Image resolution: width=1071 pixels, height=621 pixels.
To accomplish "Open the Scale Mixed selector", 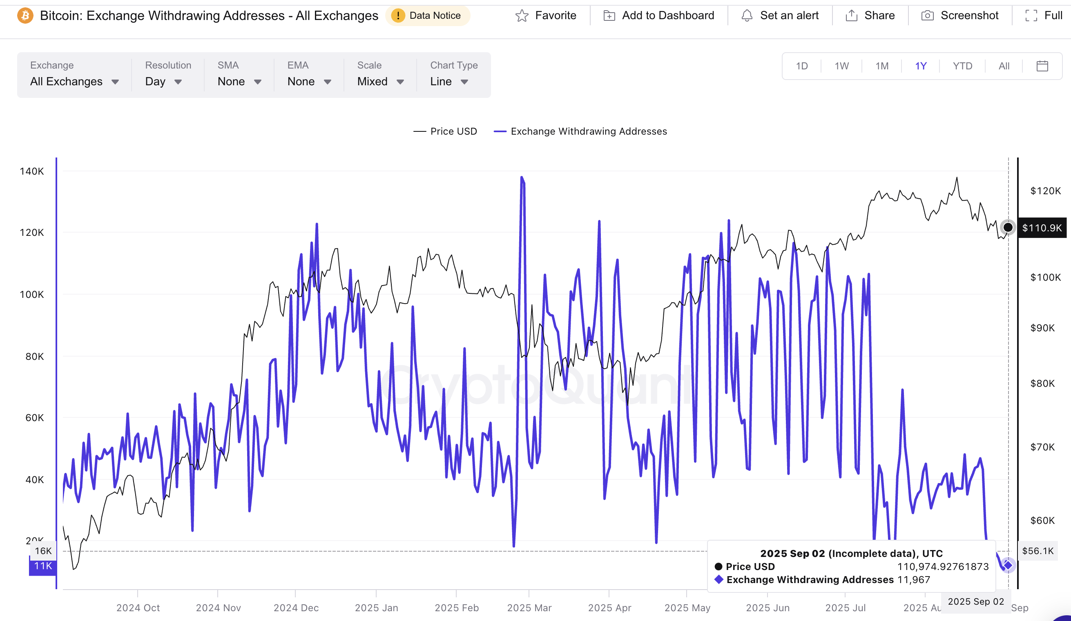I will click(380, 82).
